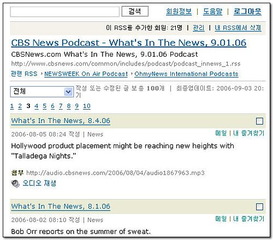Click the podcast_innews_1.rss feed URL text
Screen dimensions: 273x240
126,64
